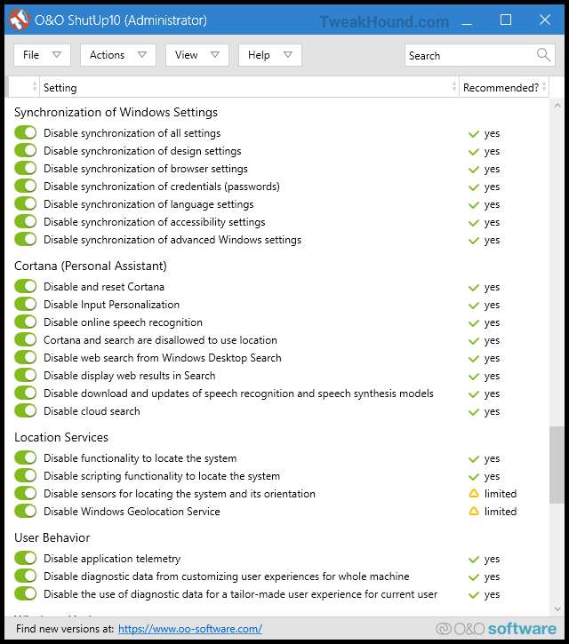569x644 pixels.
Task: Click warning triangle for Disable sensors for locating
Action: point(474,494)
